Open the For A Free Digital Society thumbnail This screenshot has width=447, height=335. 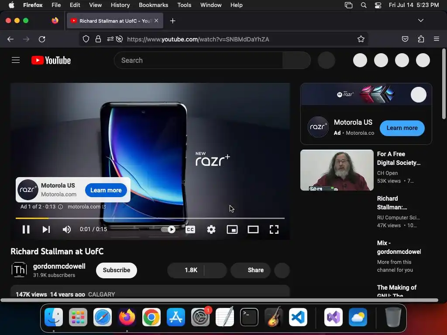[x=337, y=170]
